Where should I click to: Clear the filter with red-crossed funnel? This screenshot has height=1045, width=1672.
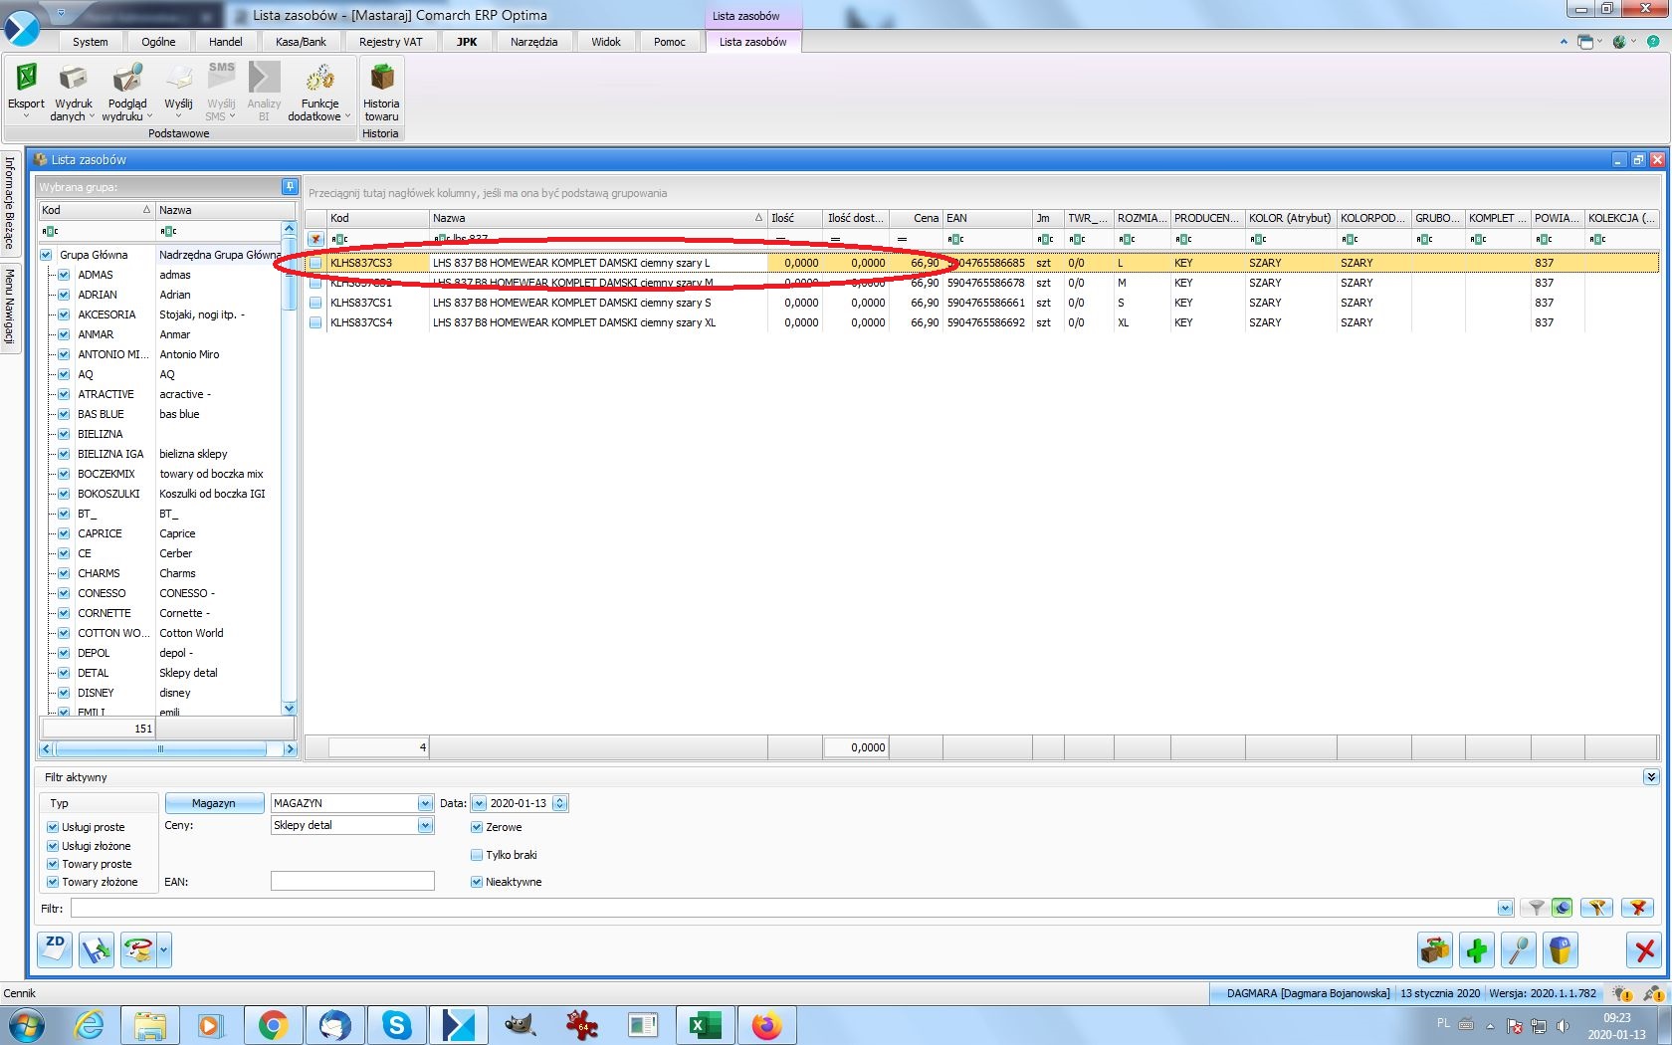[x=1637, y=908]
